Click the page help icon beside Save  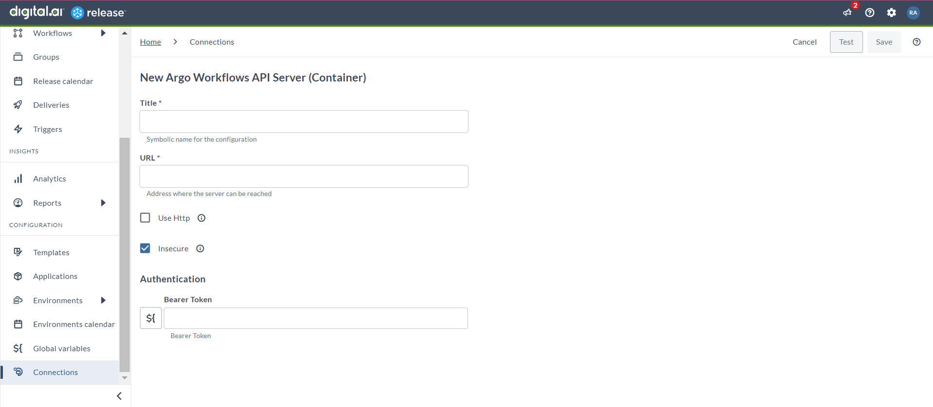pos(916,42)
